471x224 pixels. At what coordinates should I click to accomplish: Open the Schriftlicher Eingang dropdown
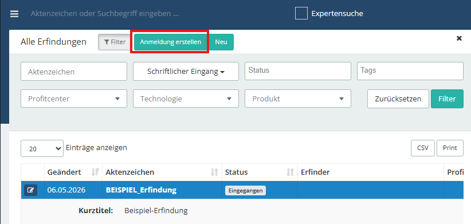[186, 72]
